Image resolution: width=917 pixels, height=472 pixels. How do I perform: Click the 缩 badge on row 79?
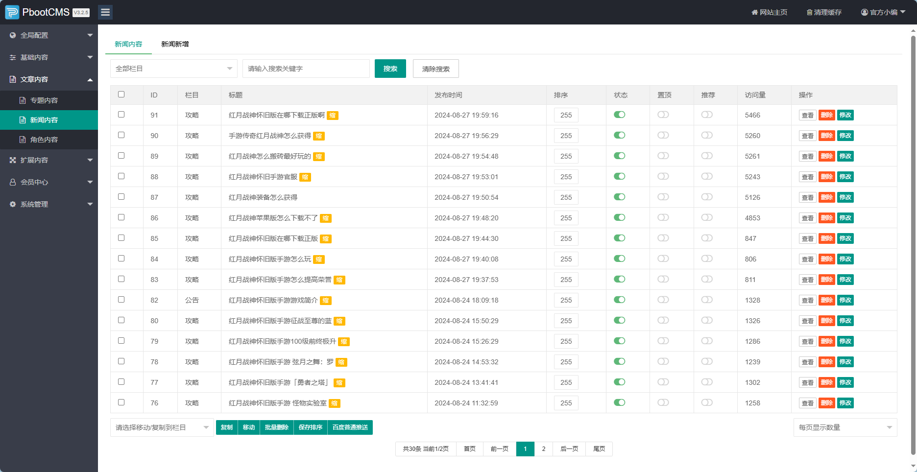344,342
